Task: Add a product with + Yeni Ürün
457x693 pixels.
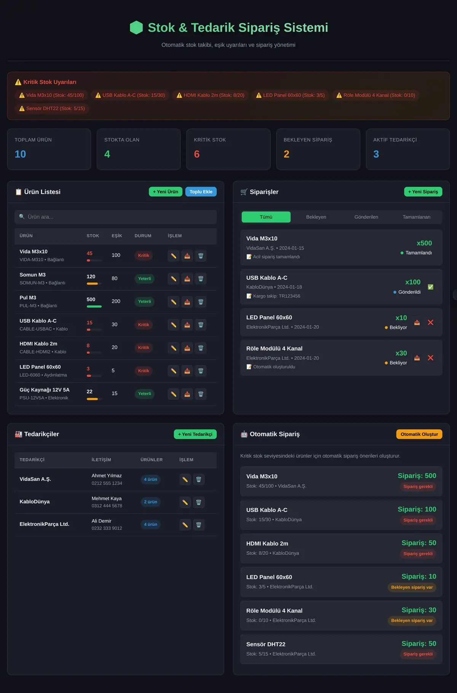Action: [x=166, y=192]
